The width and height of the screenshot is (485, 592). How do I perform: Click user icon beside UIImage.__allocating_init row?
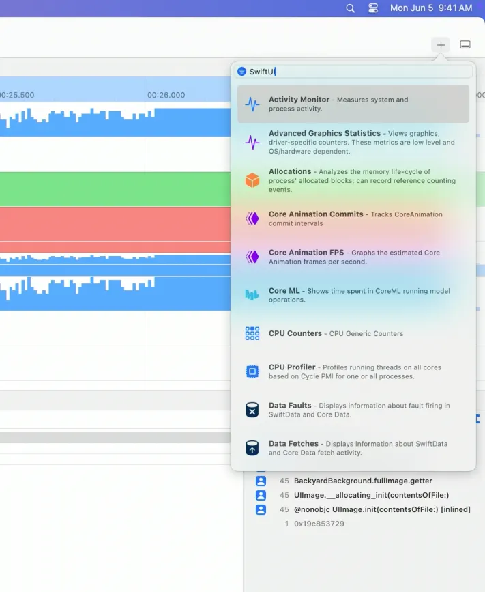[261, 495]
